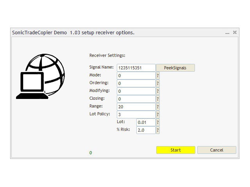The width and height of the screenshot is (250, 187).
Task: Click the PeekSignals button
Action: pyautogui.click(x=175, y=68)
